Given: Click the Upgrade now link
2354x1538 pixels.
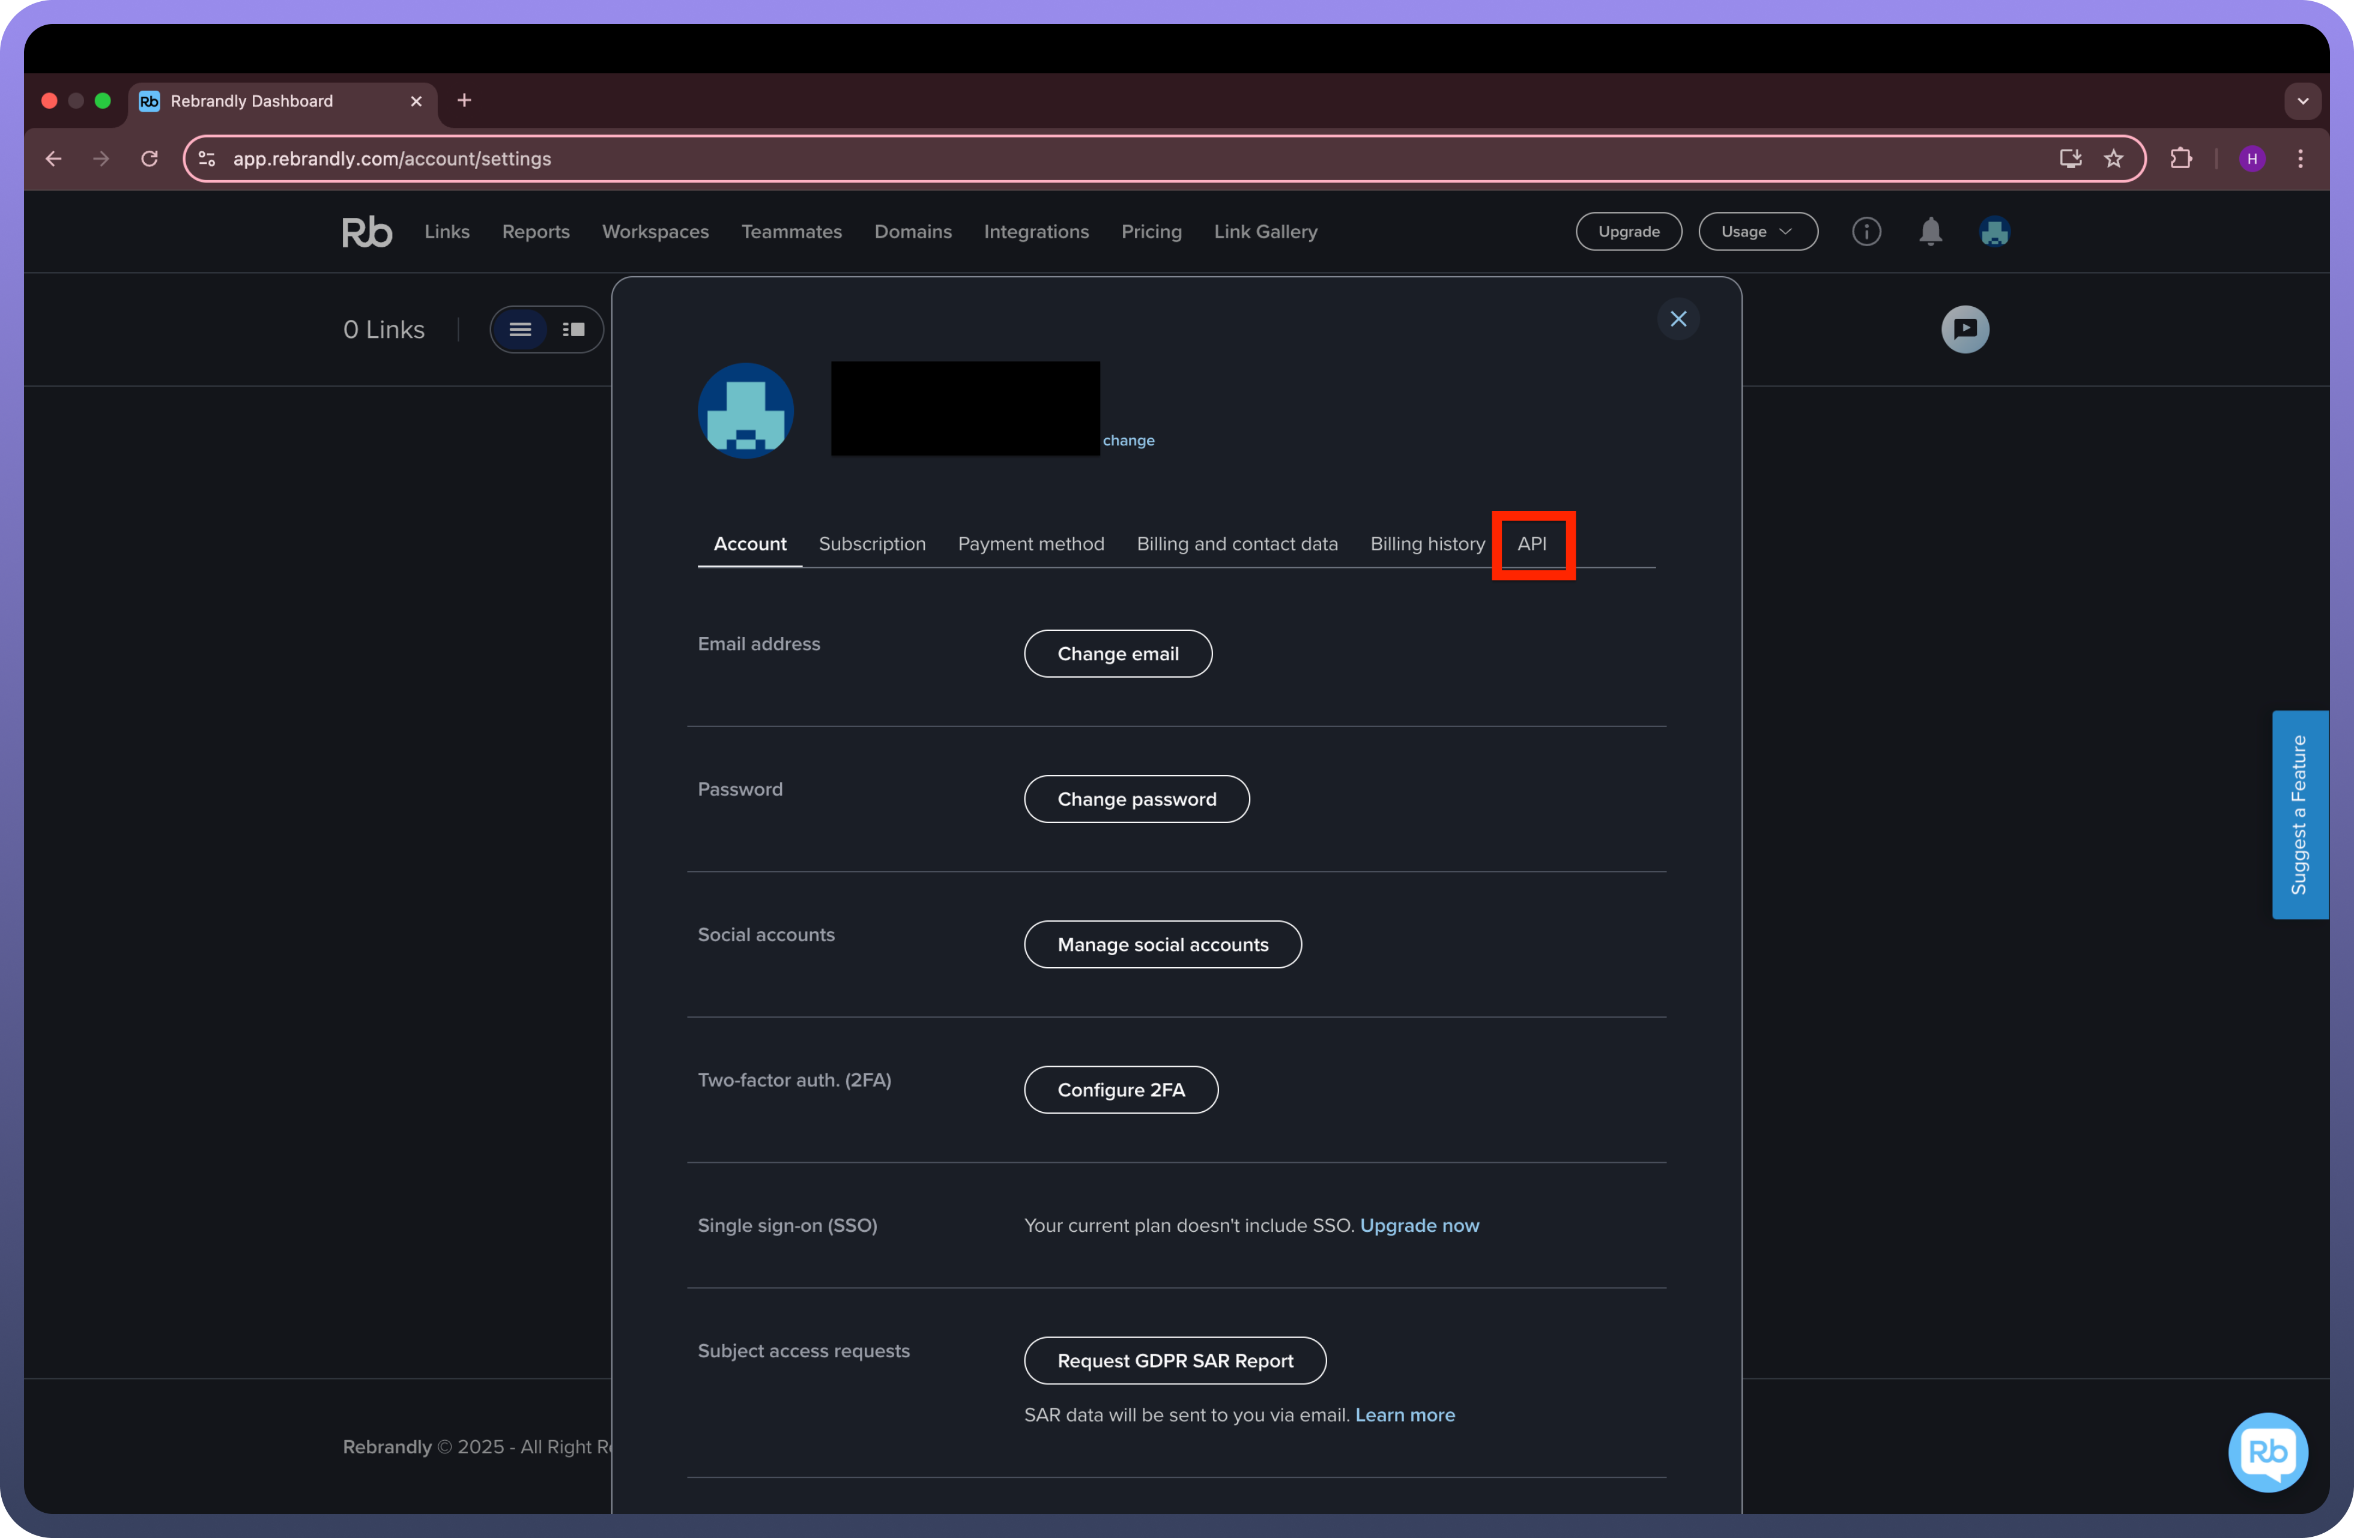Looking at the screenshot, I should 1418,1225.
